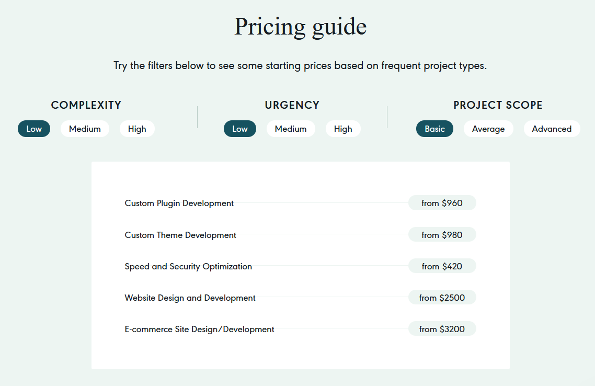Screen dimensions: 595x386
Task: Select the Advanced project scope
Action: 552,128
